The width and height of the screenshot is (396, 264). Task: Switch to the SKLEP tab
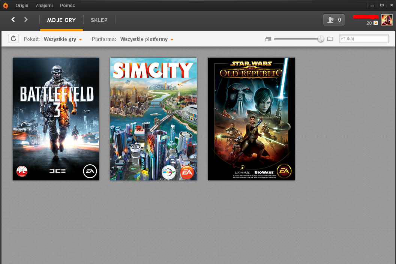point(99,20)
